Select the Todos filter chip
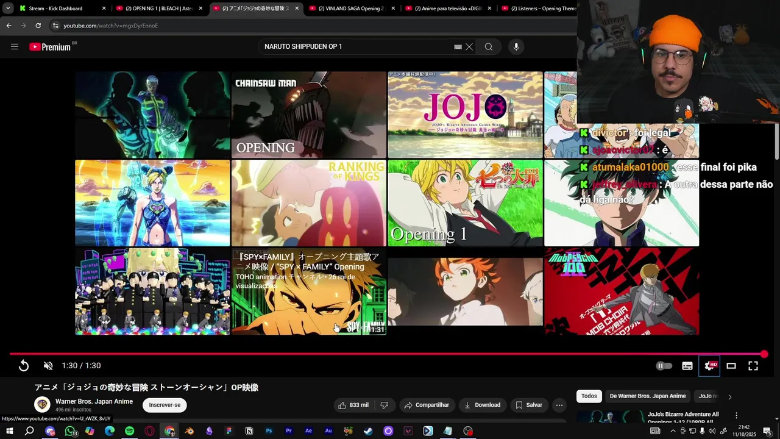780x439 pixels. (589, 396)
